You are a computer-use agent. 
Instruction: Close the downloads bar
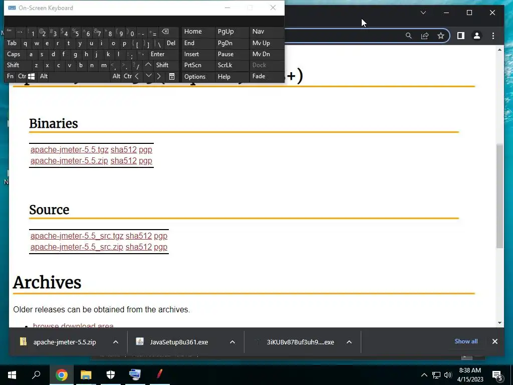click(x=494, y=341)
